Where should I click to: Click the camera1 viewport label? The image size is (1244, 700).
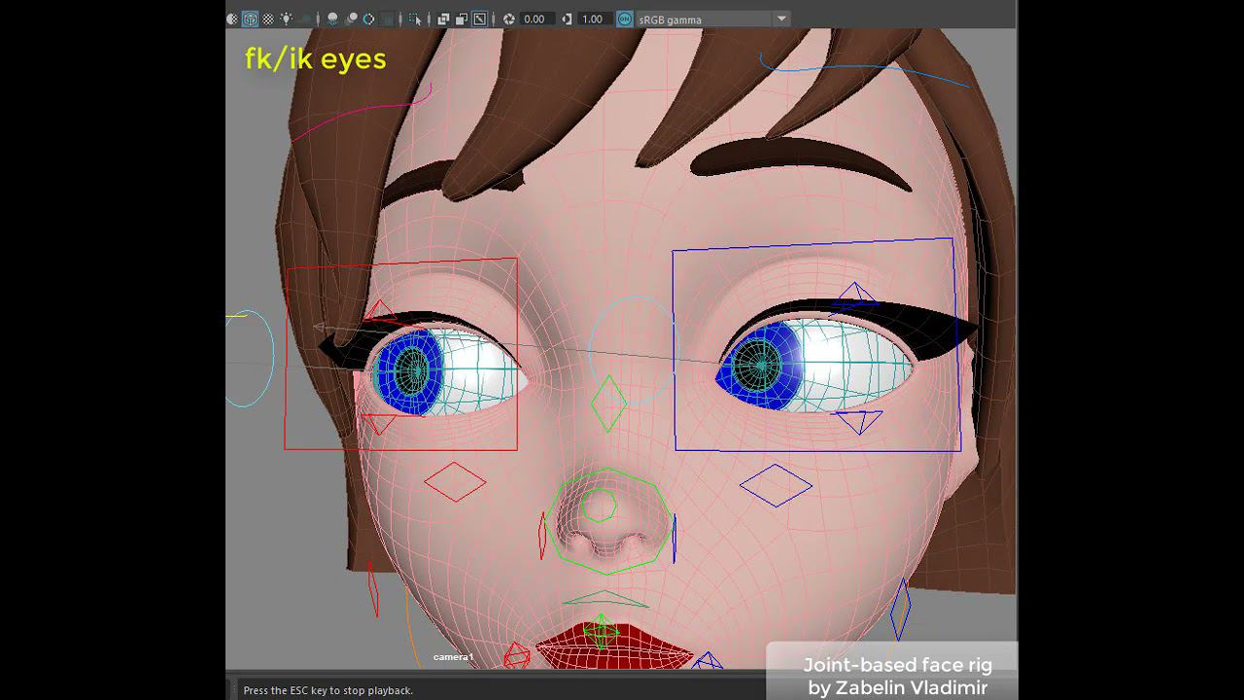pyautogui.click(x=454, y=657)
